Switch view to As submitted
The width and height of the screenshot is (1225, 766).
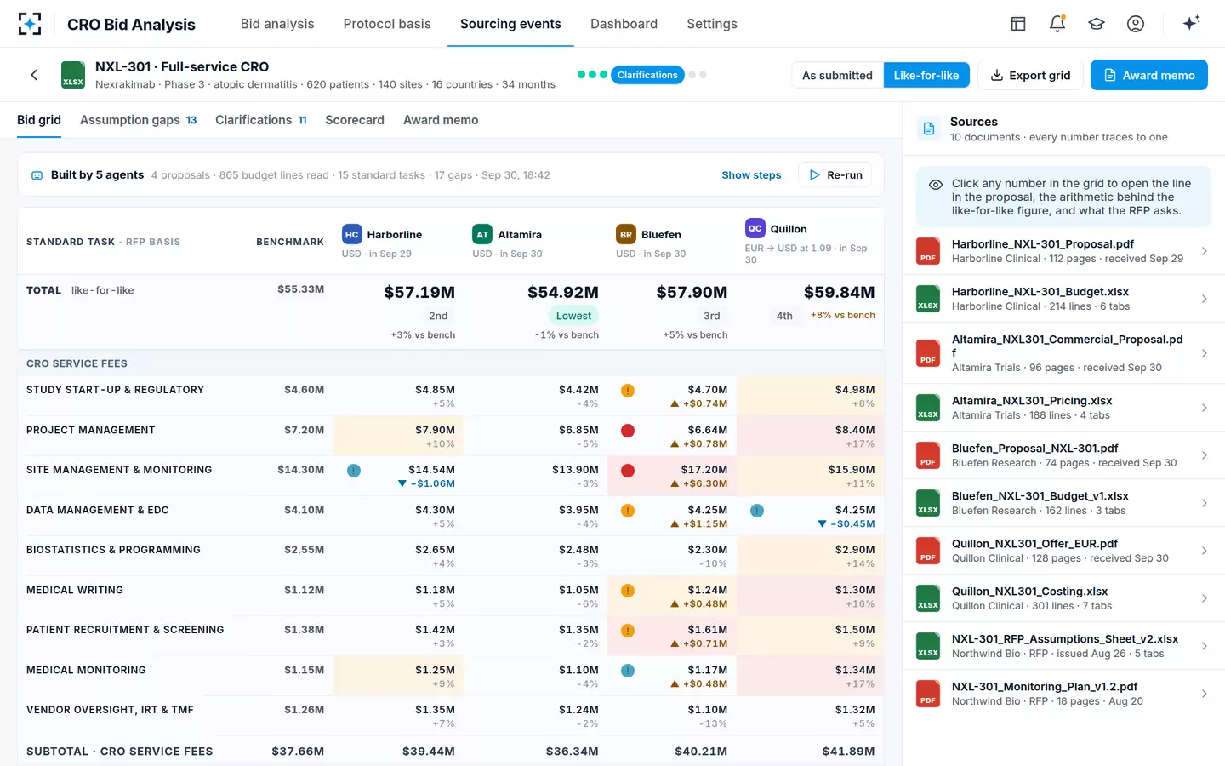point(837,75)
